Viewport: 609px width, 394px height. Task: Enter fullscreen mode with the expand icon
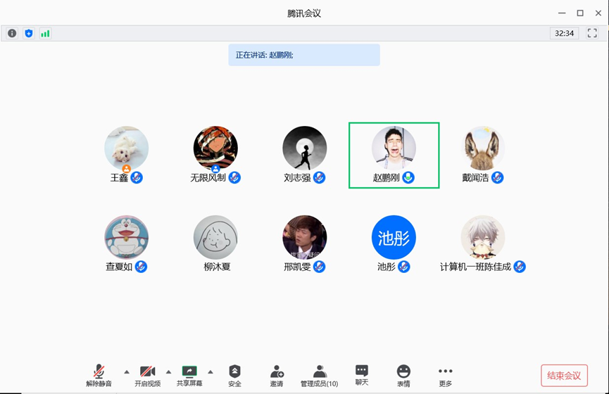tap(592, 33)
